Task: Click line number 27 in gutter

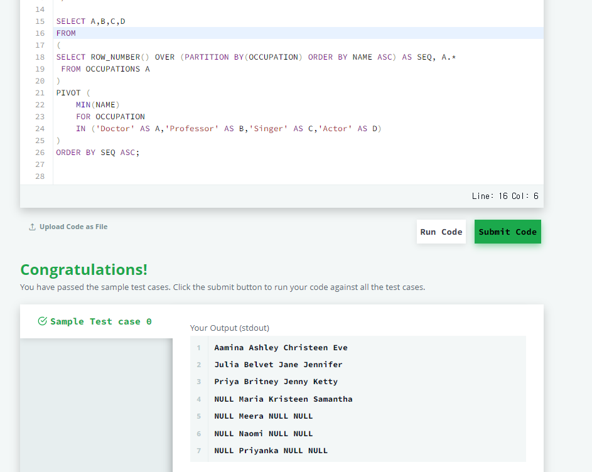Action: pyautogui.click(x=40, y=164)
